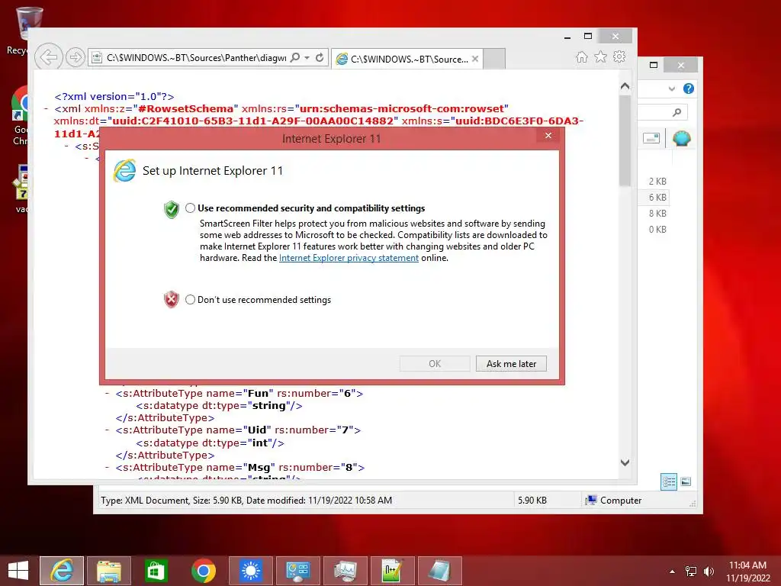Click the IE back navigation arrow
Image resolution: width=781 pixels, height=586 pixels.
(49, 57)
